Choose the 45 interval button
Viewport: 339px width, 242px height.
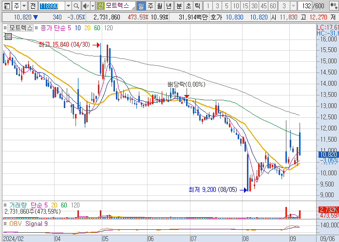(264, 6)
